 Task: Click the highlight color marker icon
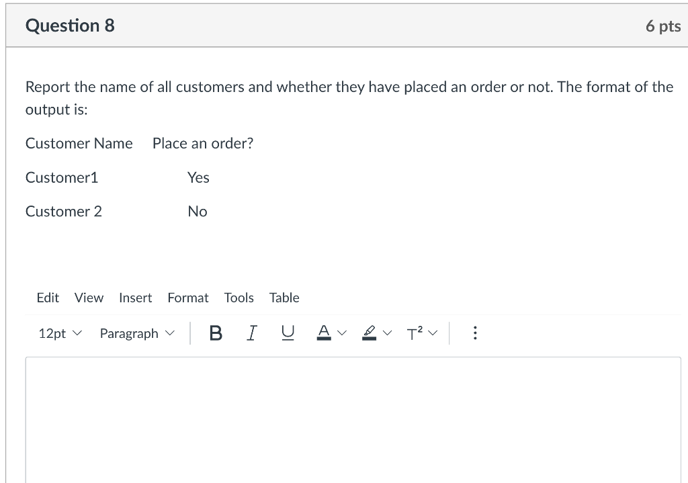click(369, 333)
